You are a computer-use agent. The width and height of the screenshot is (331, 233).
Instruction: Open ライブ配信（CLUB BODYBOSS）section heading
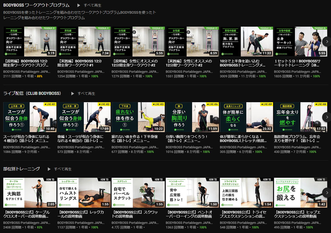(x=32, y=93)
